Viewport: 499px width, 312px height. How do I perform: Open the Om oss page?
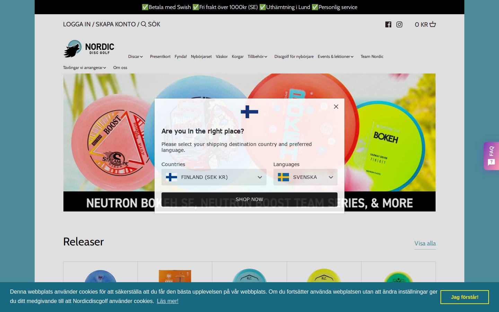tap(120, 68)
